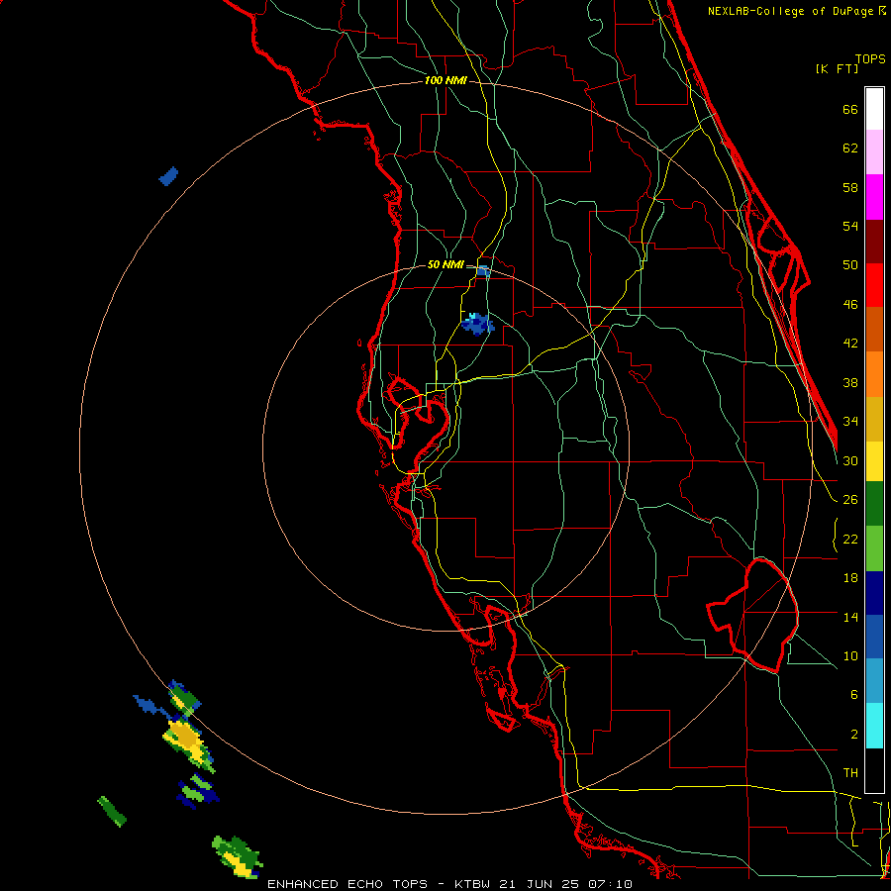Screen dimensions: 891x891
Task: Click the "22" legend value
Action: [x=850, y=540]
